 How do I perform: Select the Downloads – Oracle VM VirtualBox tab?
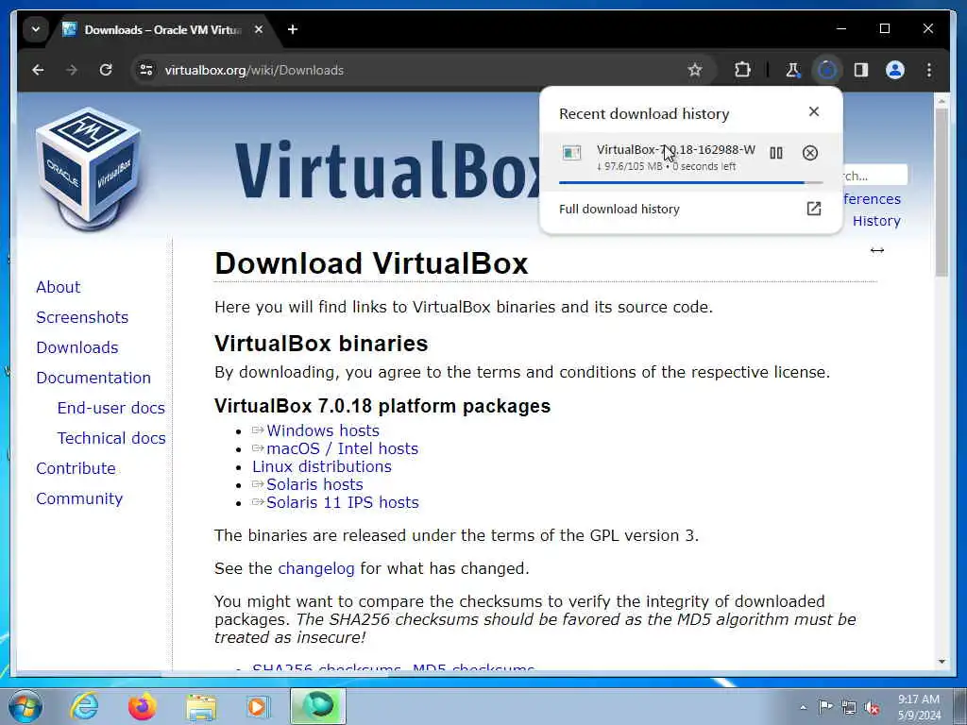(164, 29)
